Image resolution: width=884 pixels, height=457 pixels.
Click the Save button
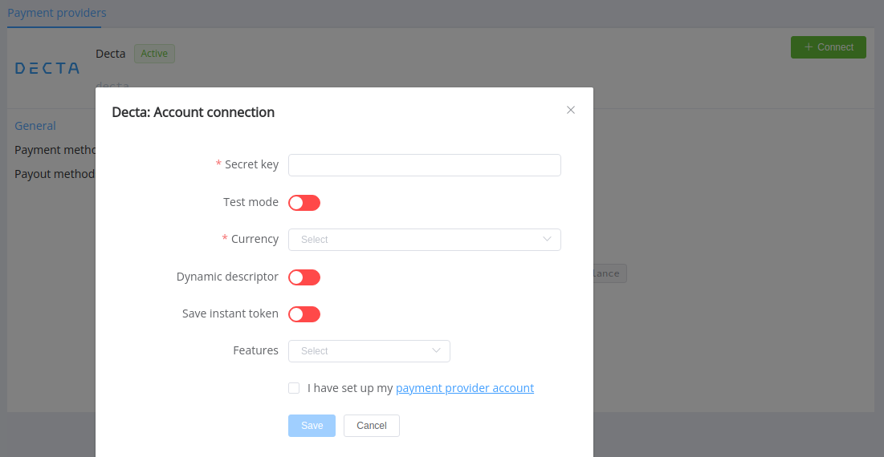(312, 426)
